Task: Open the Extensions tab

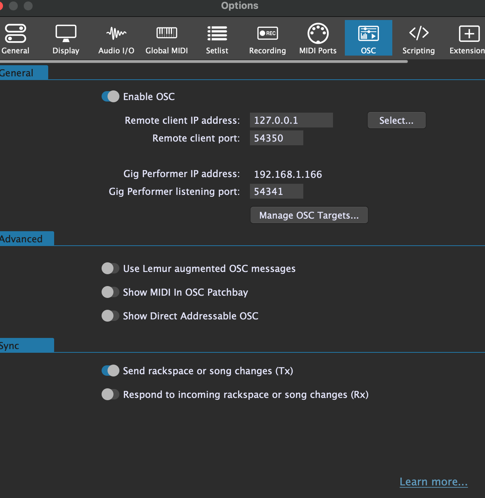Action: coord(468,39)
